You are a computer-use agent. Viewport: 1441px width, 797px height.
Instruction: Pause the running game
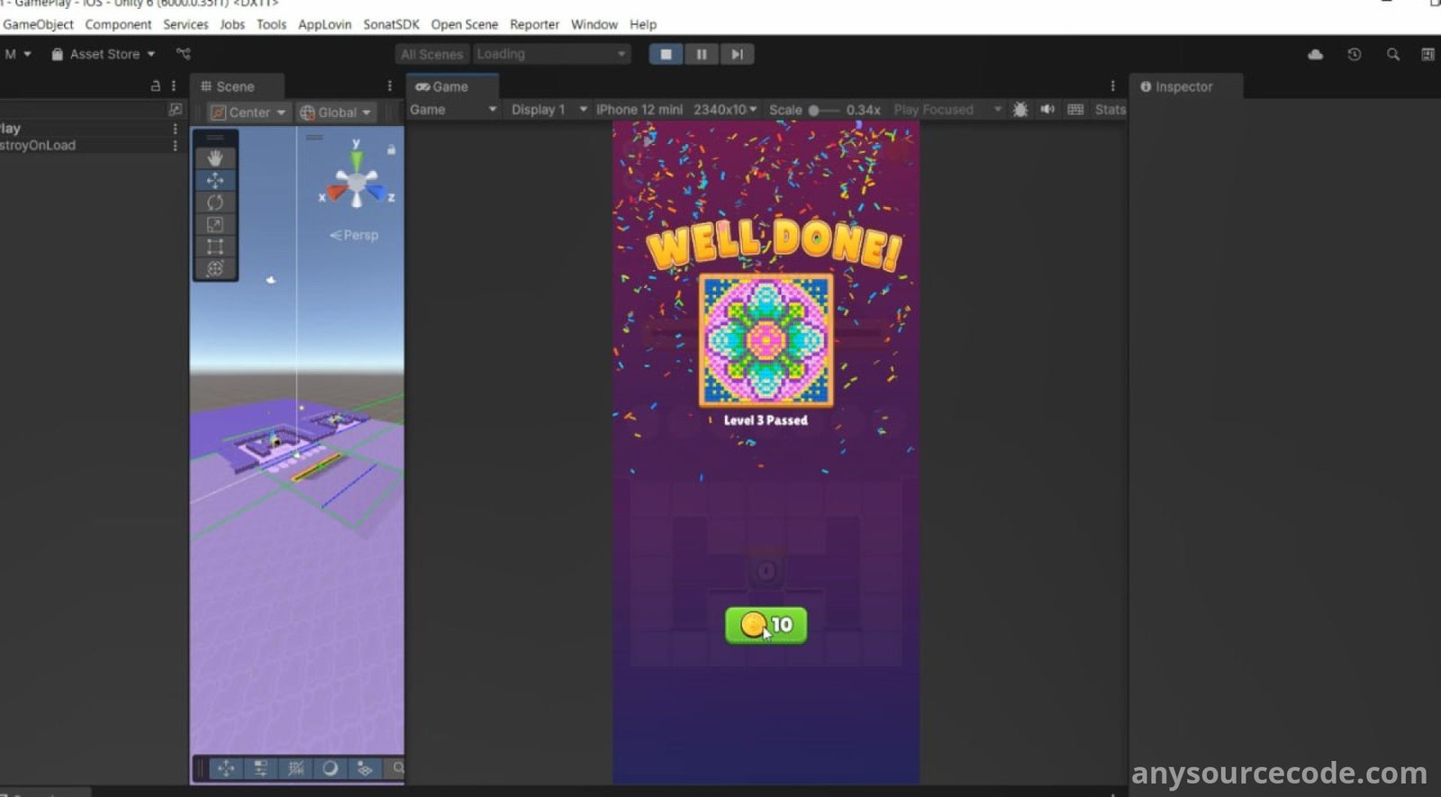(701, 54)
